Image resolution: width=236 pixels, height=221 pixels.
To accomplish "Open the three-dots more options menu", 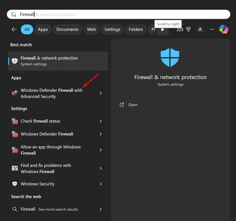I will (x=212, y=29).
